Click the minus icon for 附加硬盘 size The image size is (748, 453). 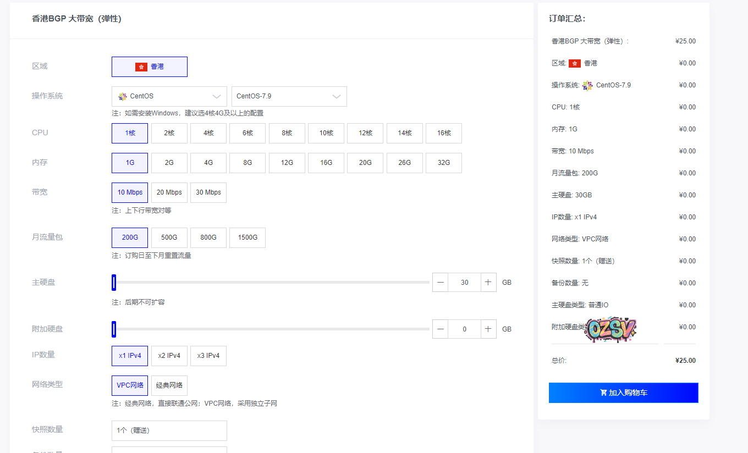tap(441, 329)
